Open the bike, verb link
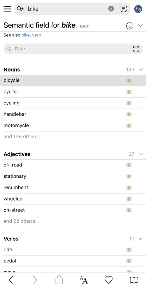146x288 pixels. pyautogui.click(x=31, y=35)
